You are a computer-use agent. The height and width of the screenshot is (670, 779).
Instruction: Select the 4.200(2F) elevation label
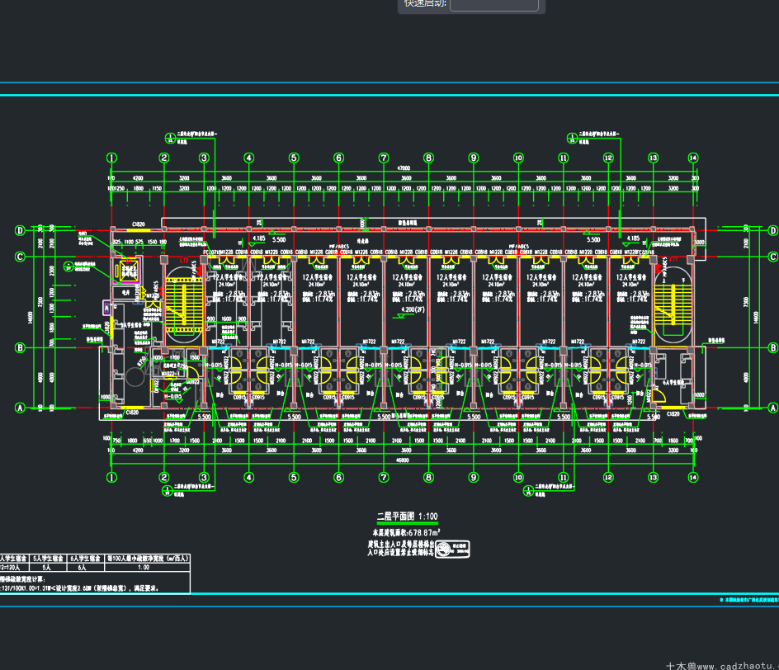[413, 309]
